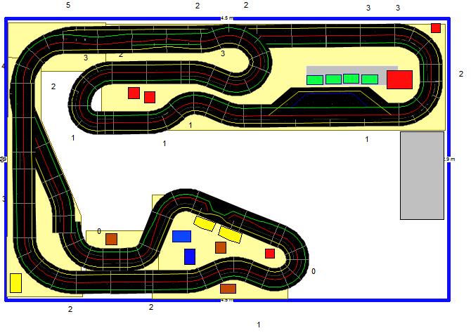Select the right tilted yellow rectangle
This screenshot has width=471, height=333.
click(x=230, y=233)
